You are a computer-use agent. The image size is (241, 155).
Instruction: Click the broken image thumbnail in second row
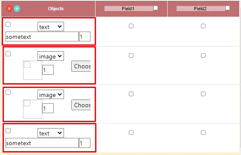tap(32, 70)
